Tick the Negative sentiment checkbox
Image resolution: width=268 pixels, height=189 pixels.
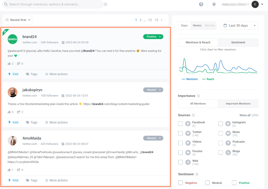[x=180, y=183]
